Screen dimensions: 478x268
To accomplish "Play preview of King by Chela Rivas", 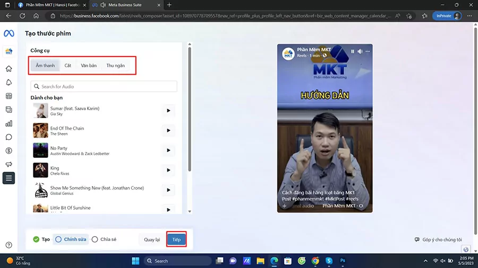I will [x=168, y=170].
